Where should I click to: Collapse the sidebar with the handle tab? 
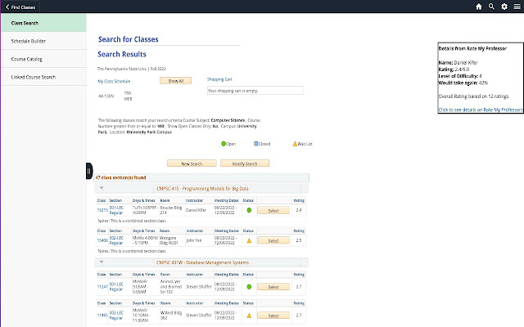point(89,171)
